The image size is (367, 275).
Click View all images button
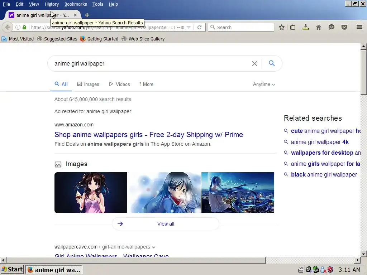coord(166,224)
